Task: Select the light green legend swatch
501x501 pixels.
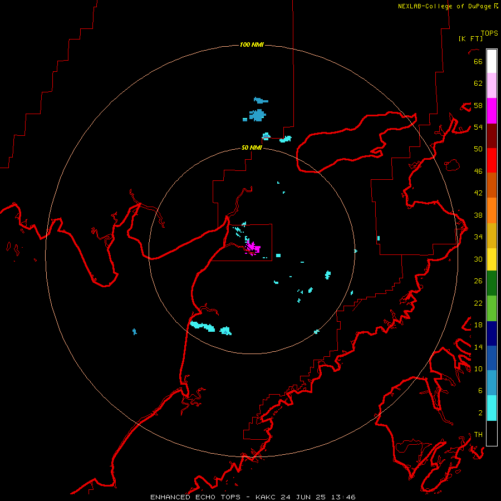Action: 492,308
